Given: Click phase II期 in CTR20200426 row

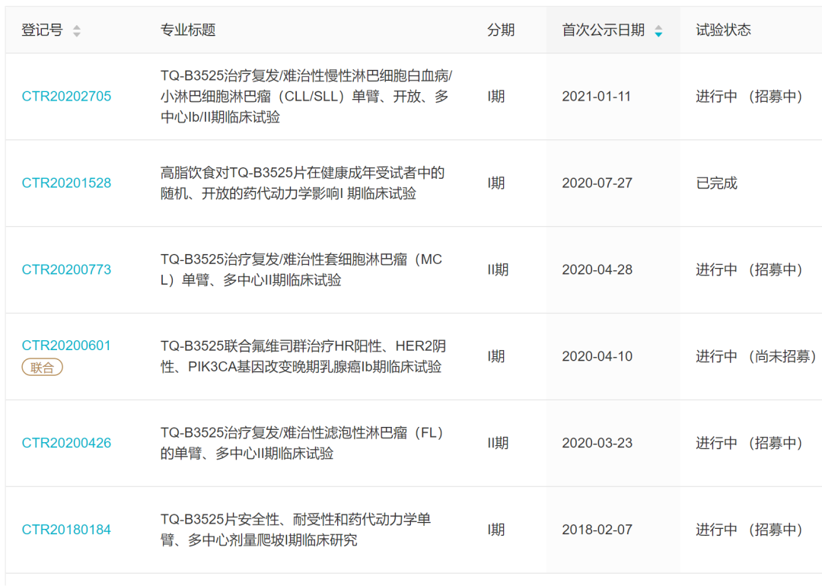Looking at the screenshot, I should coord(498,443).
